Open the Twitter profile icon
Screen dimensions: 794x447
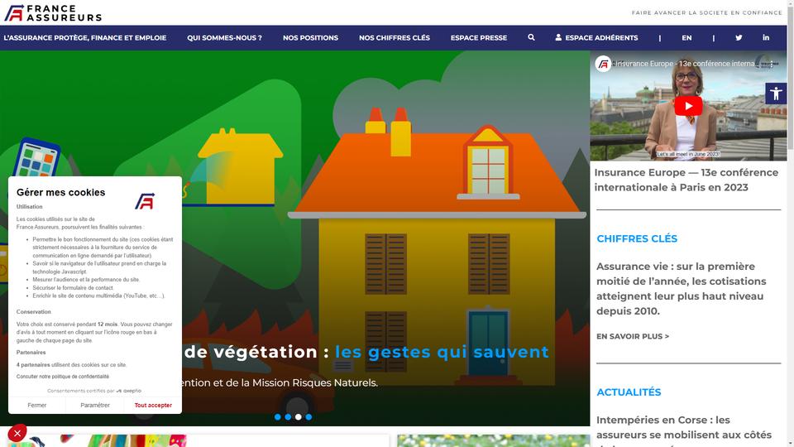pyautogui.click(x=739, y=37)
